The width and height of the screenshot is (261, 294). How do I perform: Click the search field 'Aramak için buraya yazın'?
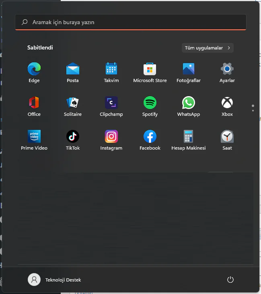click(131, 22)
